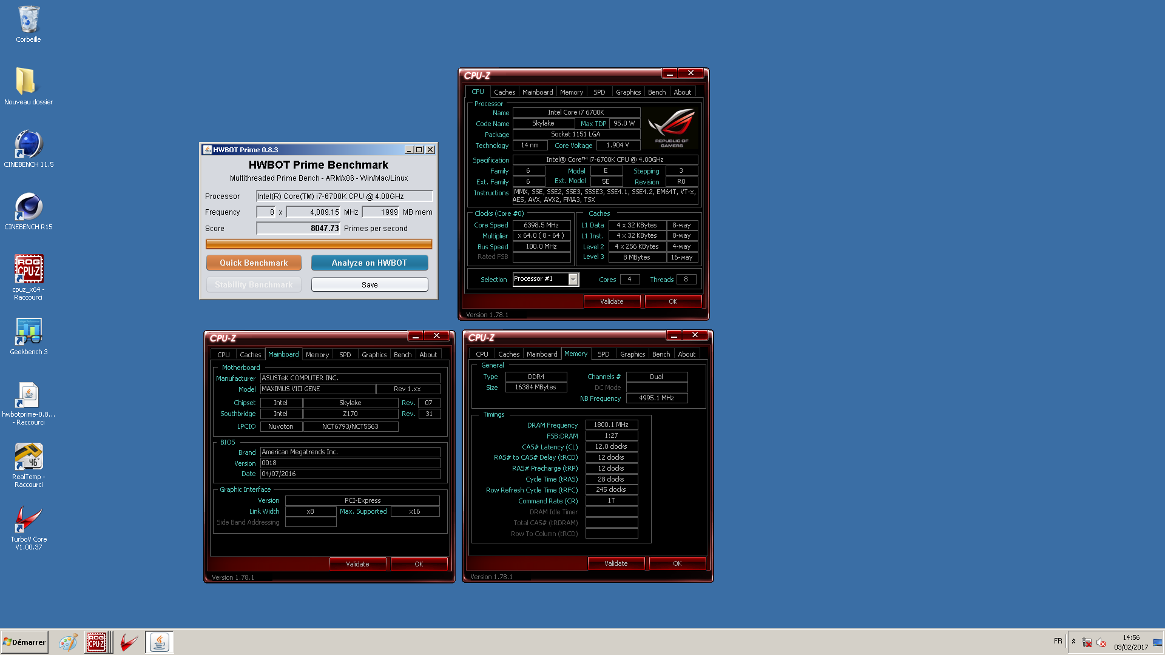Open About tab in top CPU-Z window
Image resolution: width=1165 pixels, height=655 pixels.
[x=682, y=92]
